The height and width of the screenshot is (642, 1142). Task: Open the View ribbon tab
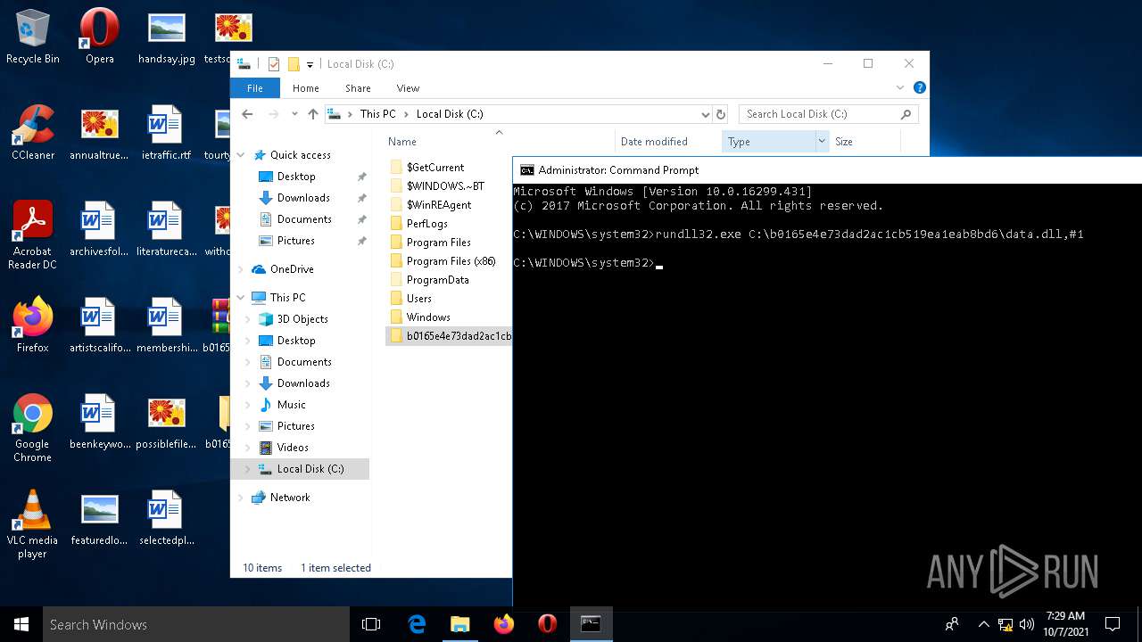408,88
